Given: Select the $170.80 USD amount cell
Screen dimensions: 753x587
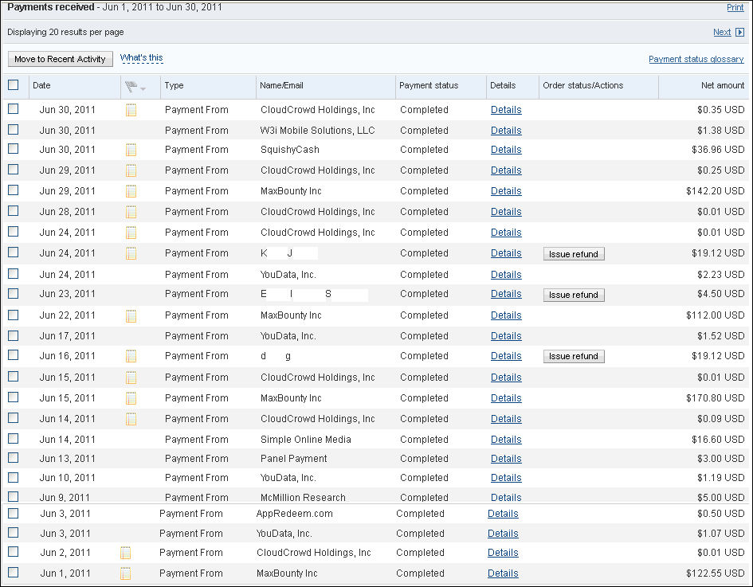Looking at the screenshot, I should click(716, 398).
